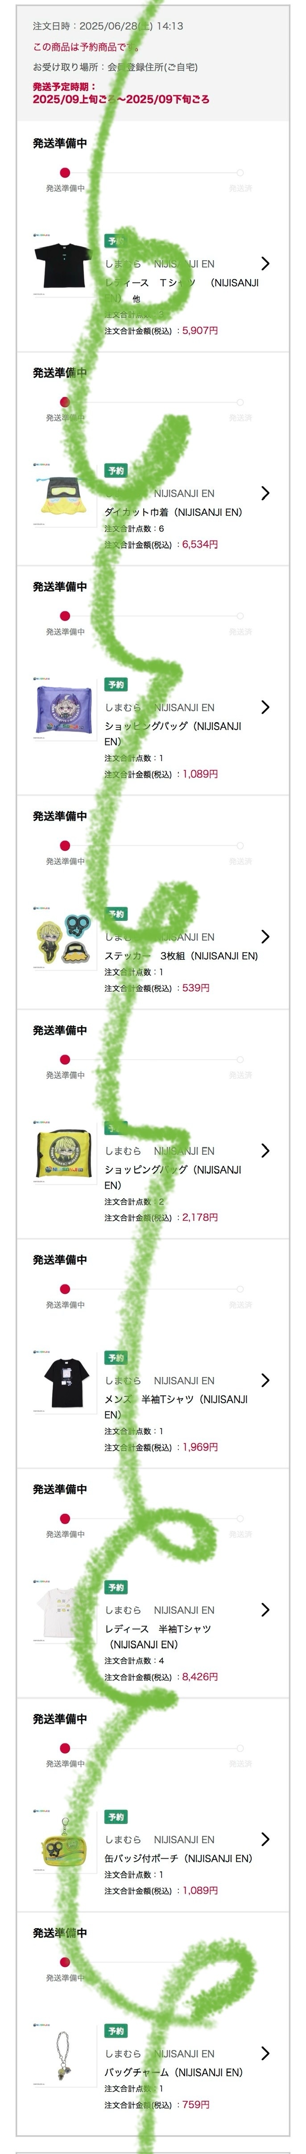Open the バッグチャーム (NIJISANJI EN) product name
The image size is (306, 2154).
coord(174,2072)
